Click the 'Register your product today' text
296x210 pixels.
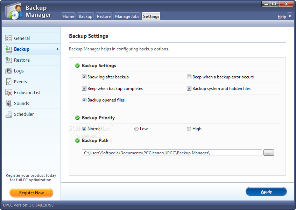pyautogui.click(x=31, y=175)
